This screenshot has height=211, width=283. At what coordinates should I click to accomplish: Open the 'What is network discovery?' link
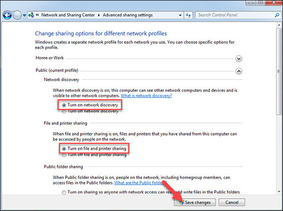pyautogui.click(x=146, y=96)
